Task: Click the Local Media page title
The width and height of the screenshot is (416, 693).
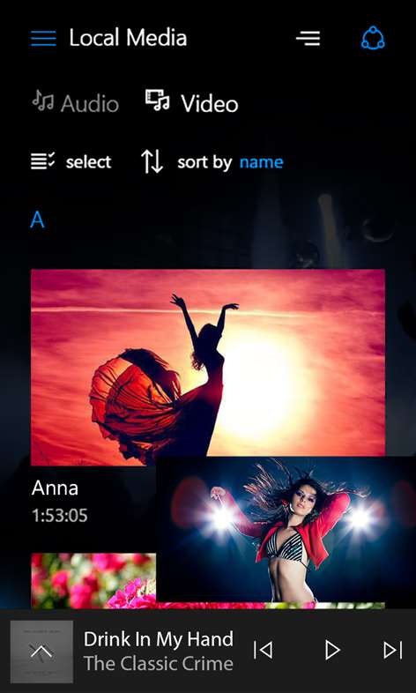Action: [x=128, y=38]
